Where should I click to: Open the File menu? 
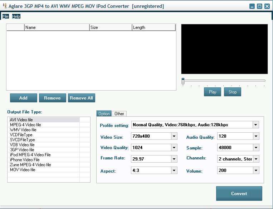[5, 16]
